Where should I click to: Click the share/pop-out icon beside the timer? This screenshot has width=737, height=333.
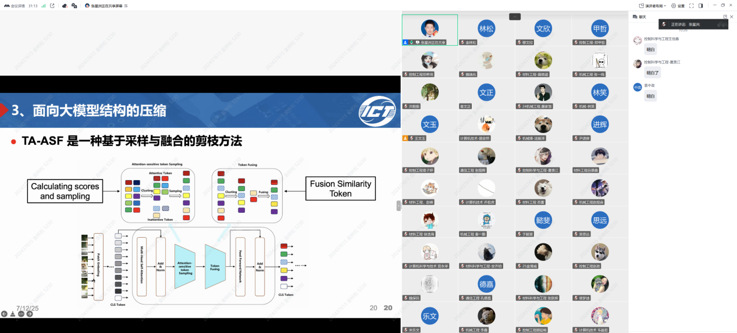[x=52, y=5]
